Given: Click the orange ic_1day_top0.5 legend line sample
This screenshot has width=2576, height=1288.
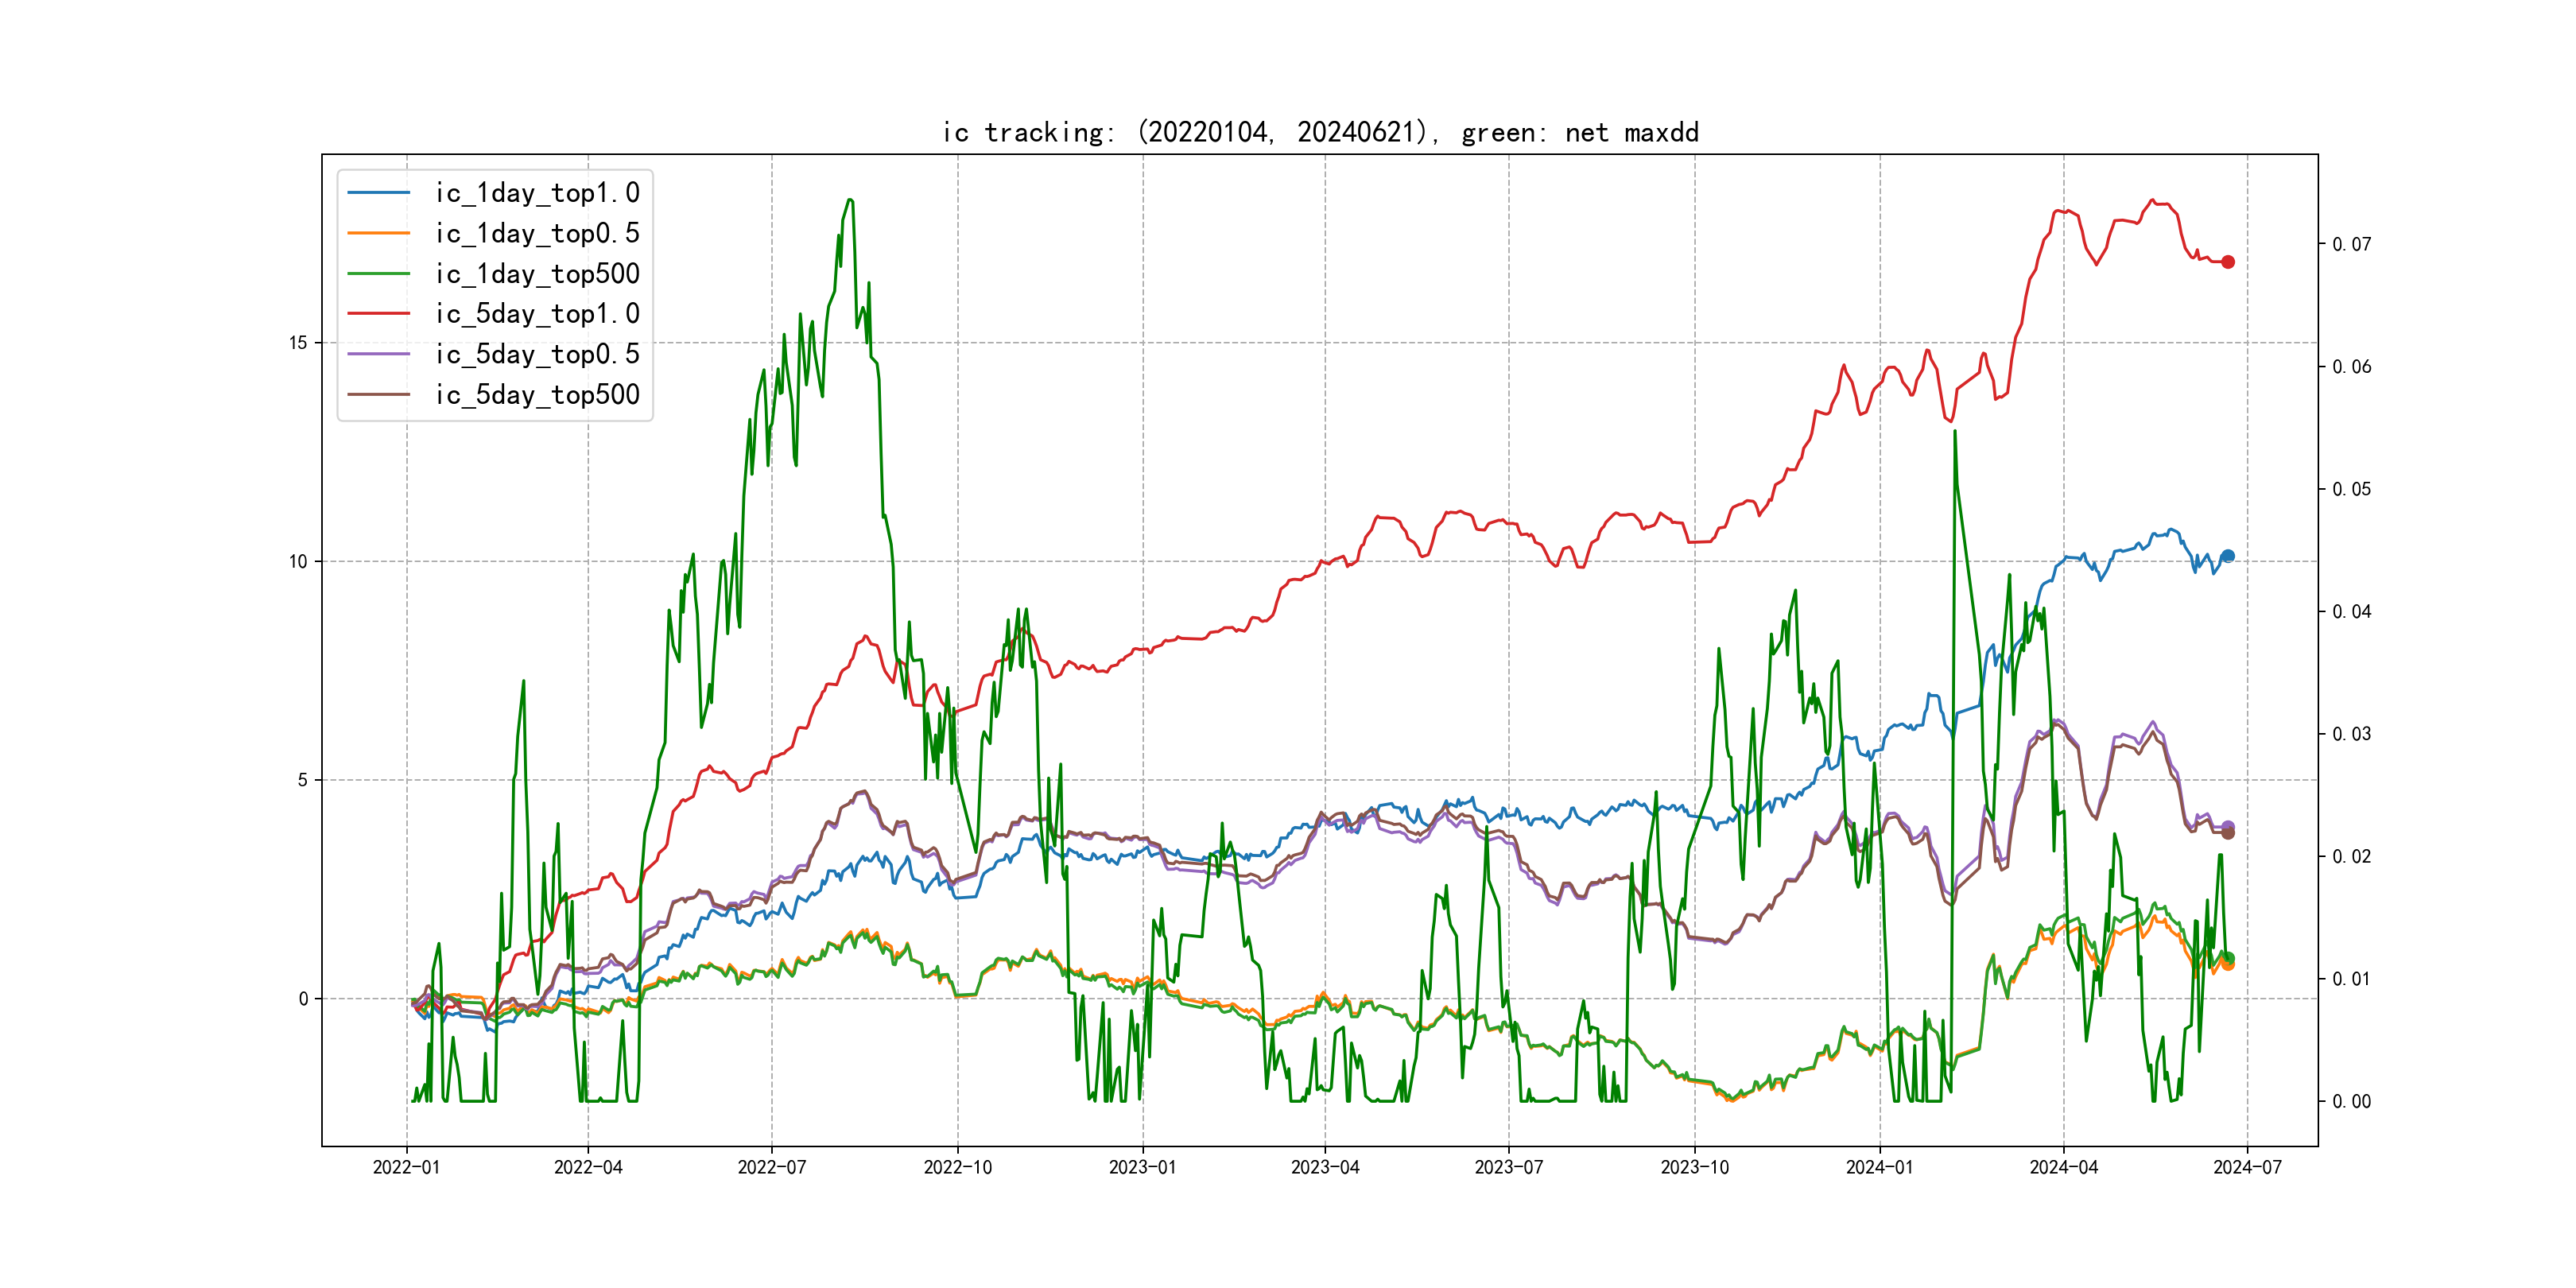Looking at the screenshot, I should [x=378, y=233].
